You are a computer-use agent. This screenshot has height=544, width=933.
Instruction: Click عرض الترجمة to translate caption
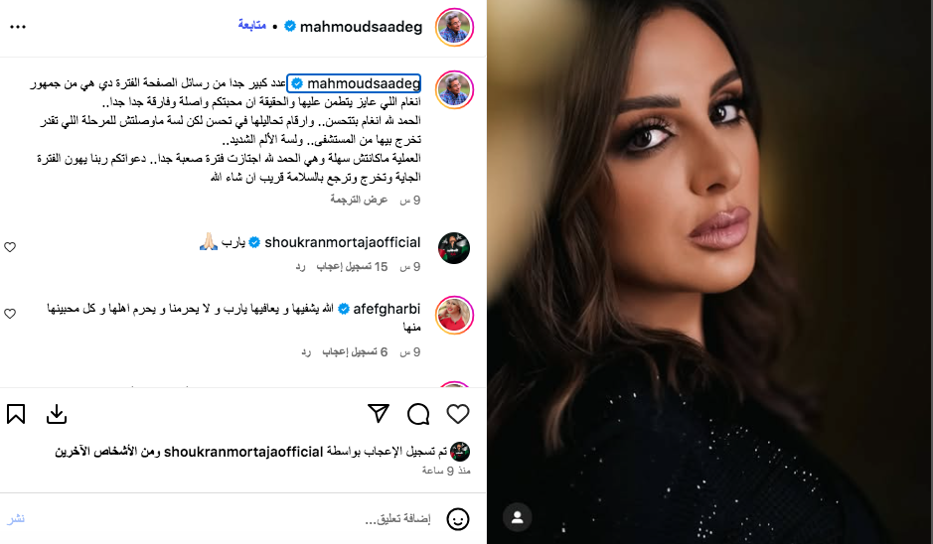pyautogui.click(x=359, y=200)
